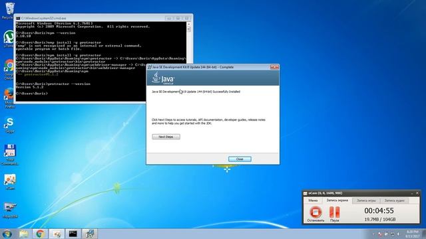Click the Close button in the Java dialog

[x=240, y=159]
